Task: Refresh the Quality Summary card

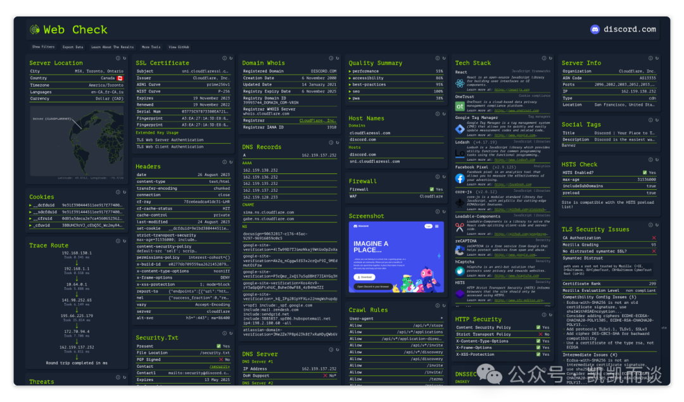Action: (443, 58)
